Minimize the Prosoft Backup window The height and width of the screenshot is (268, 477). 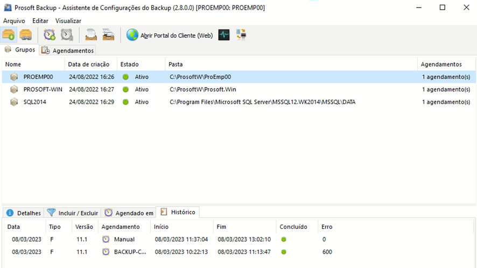coord(419,8)
